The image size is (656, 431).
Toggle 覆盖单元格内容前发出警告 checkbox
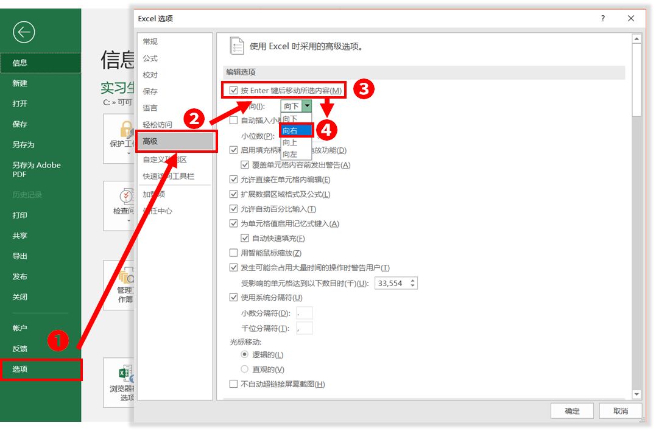(245, 165)
